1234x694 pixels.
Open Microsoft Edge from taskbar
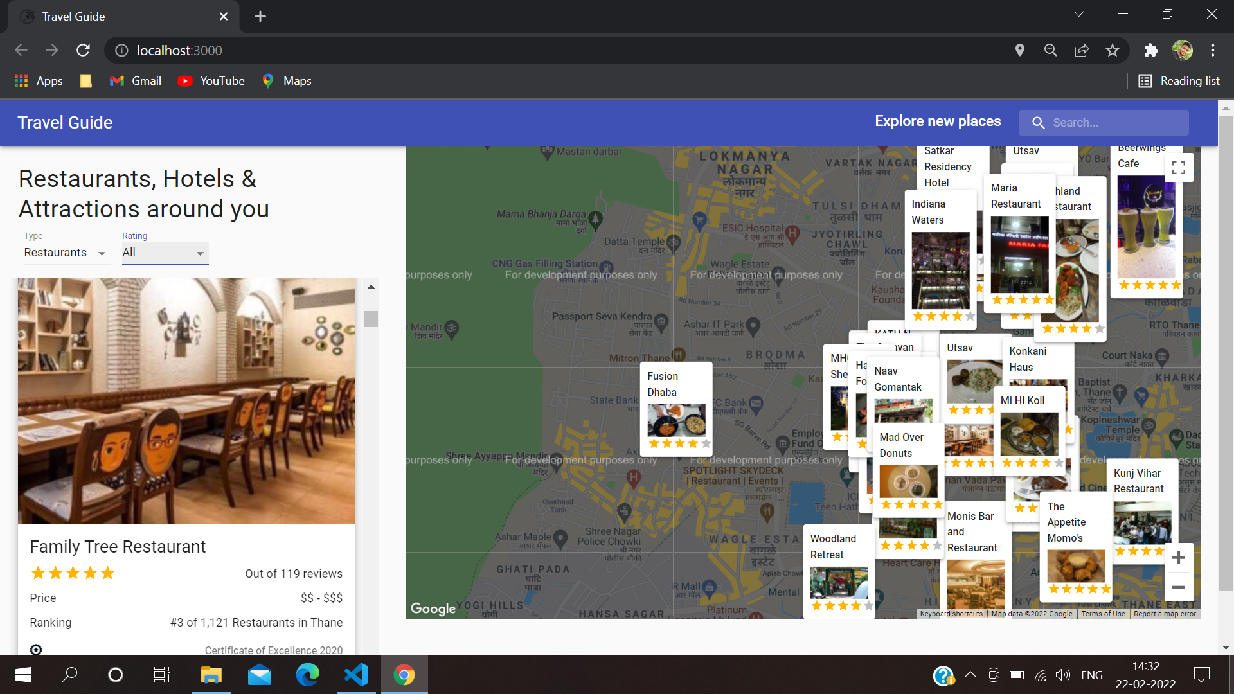[308, 675]
